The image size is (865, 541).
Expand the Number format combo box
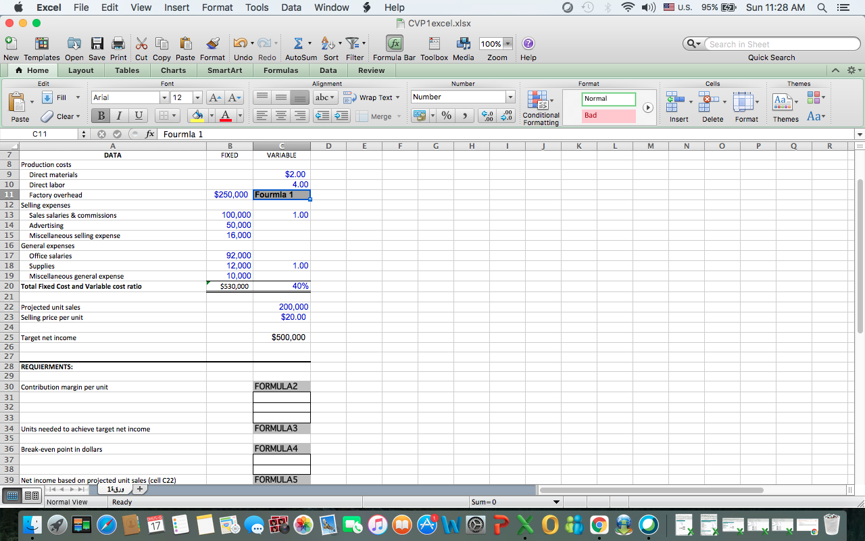[x=510, y=97]
